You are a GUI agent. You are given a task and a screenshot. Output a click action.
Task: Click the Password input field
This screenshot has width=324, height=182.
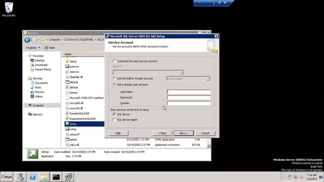(189, 98)
